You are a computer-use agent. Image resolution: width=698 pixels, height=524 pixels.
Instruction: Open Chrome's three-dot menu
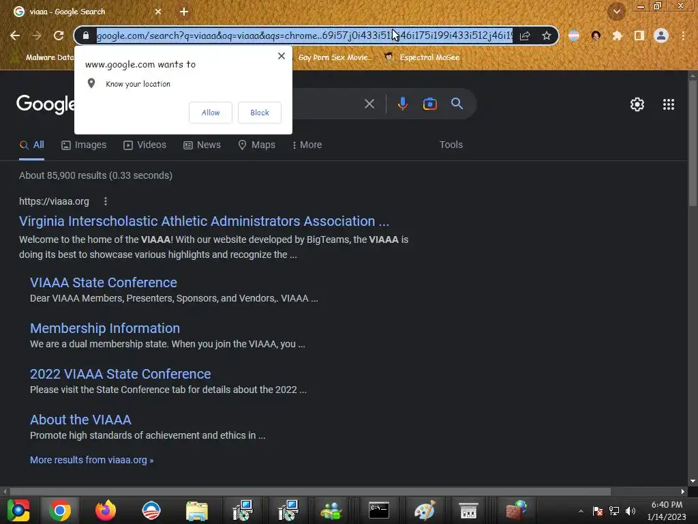(x=683, y=35)
